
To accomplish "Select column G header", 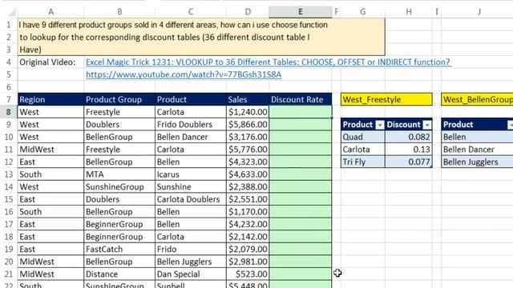I will coord(363,12).
